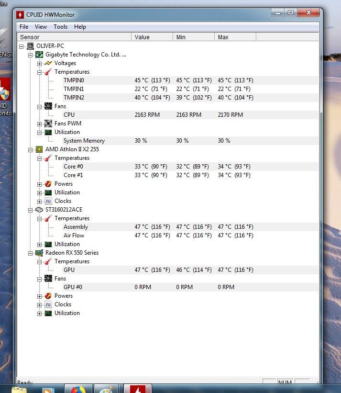Collapse the ST3160212ACE drive node
This screenshot has width=341, height=393.
pos(30,210)
